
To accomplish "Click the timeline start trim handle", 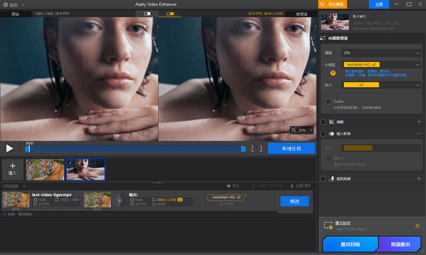I will (x=27, y=148).
